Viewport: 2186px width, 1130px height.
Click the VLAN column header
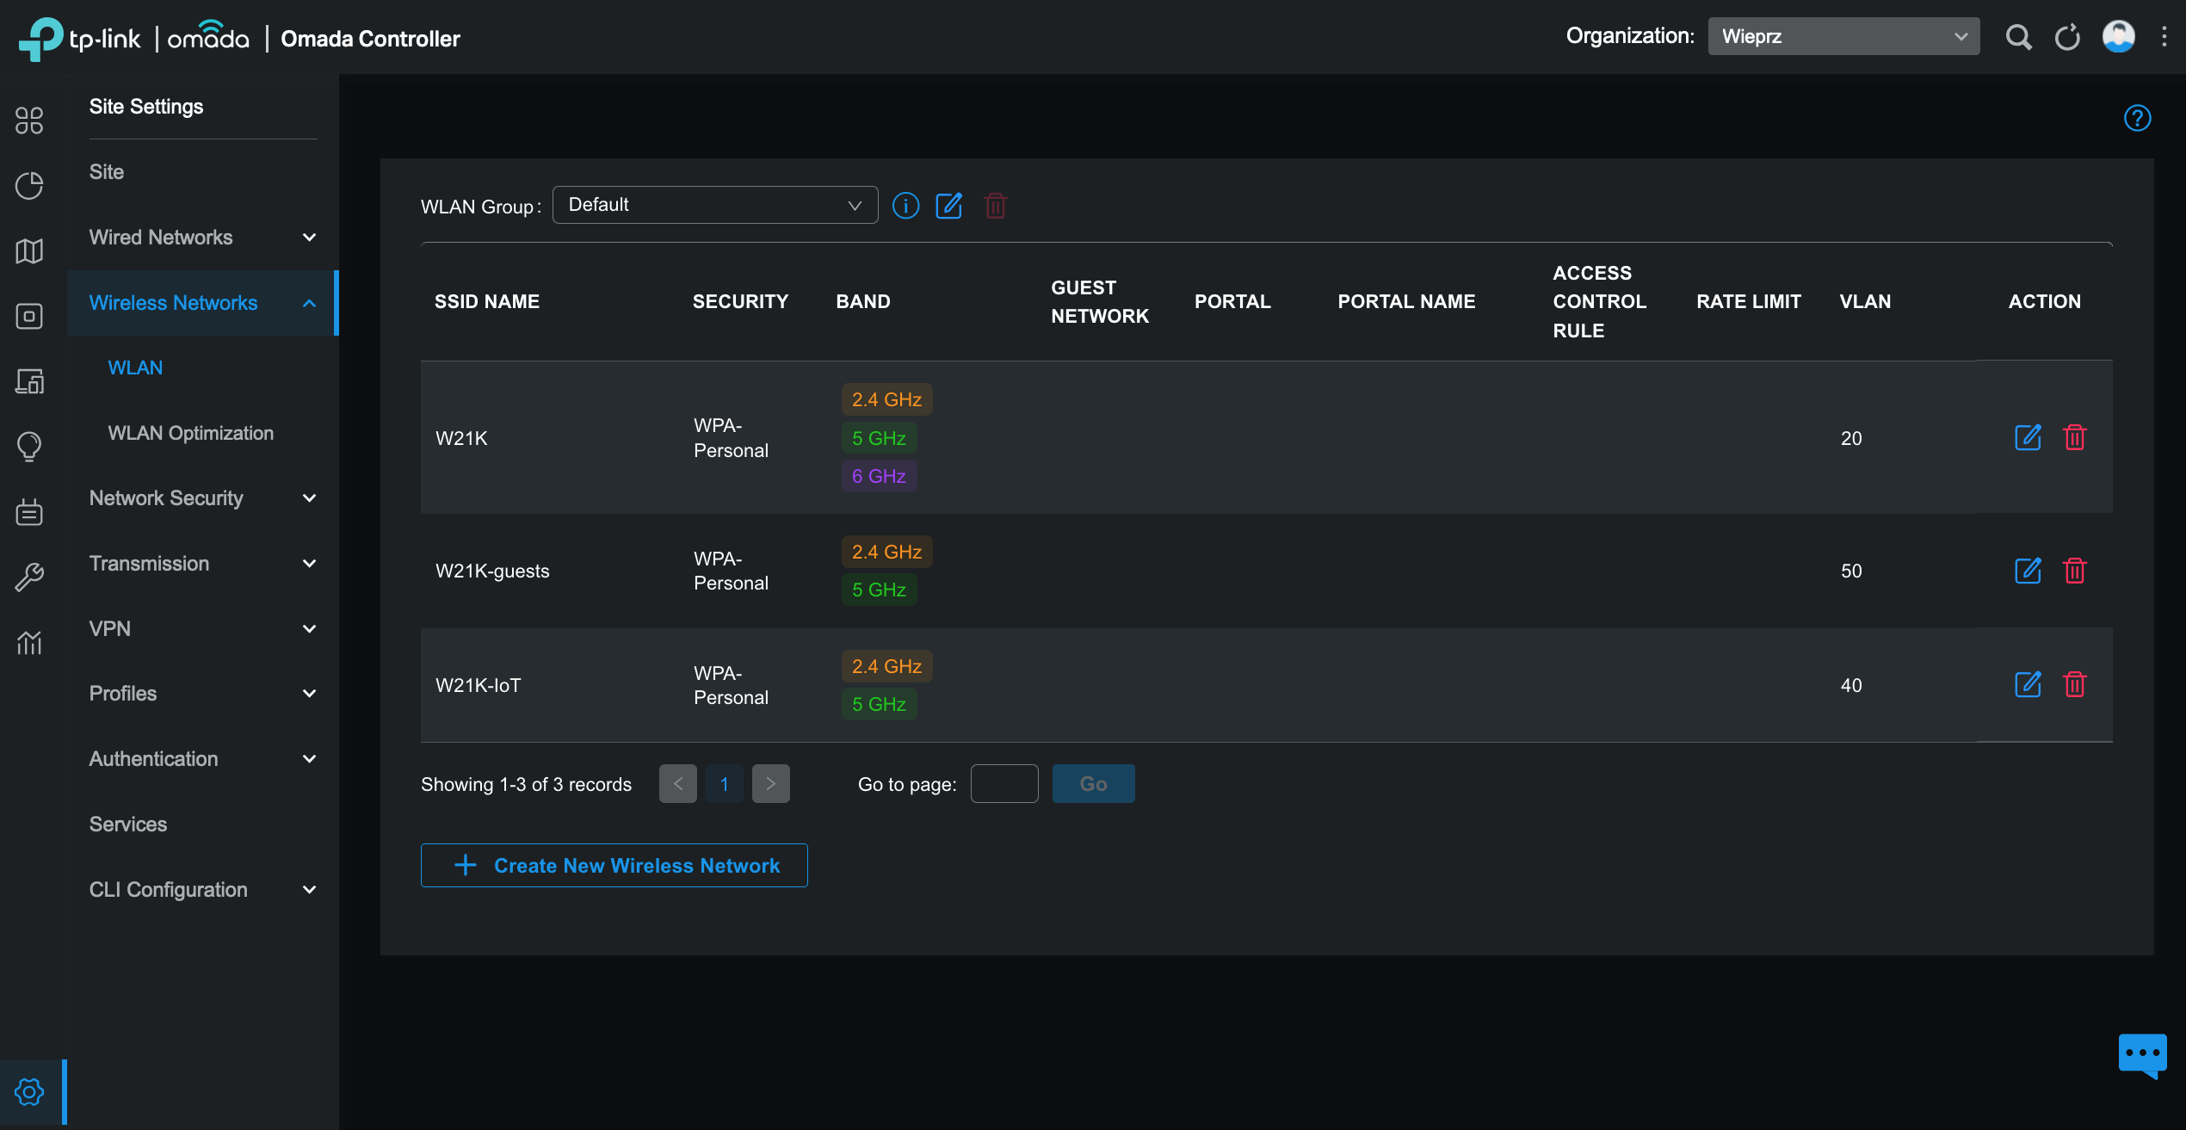coord(1865,301)
